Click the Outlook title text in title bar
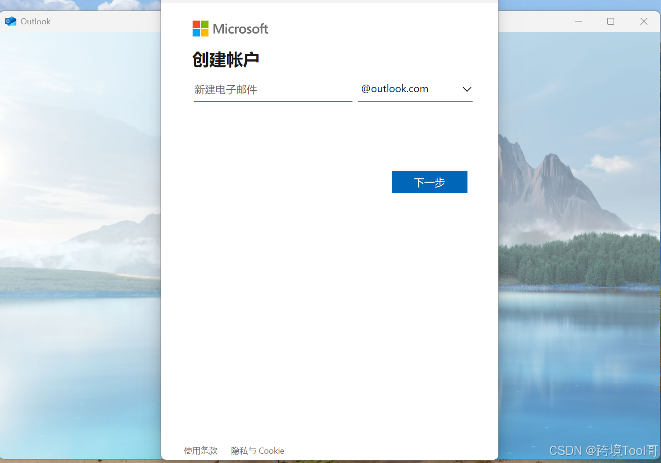661x463 pixels. point(36,22)
